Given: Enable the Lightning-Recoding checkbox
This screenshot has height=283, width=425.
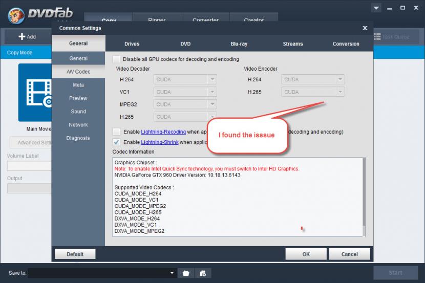Looking at the screenshot, I should (x=116, y=132).
